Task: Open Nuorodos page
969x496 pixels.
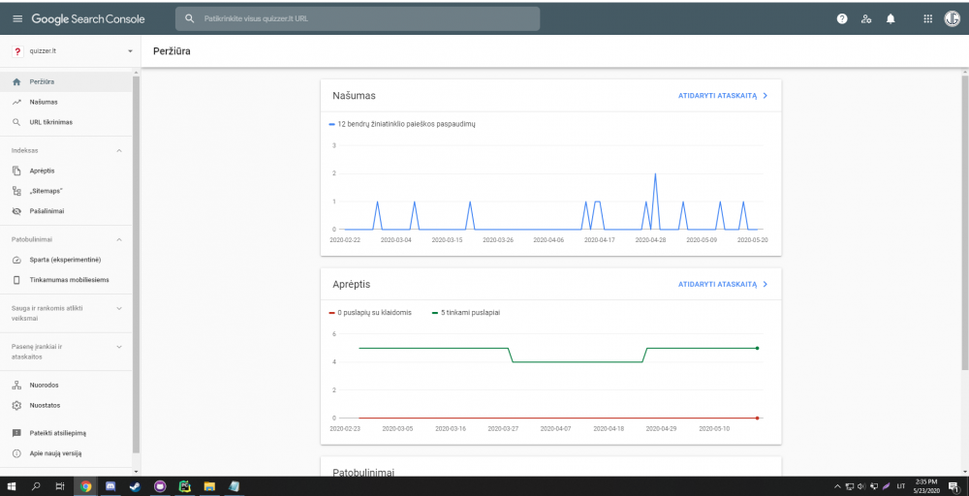Action: coord(66,385)
